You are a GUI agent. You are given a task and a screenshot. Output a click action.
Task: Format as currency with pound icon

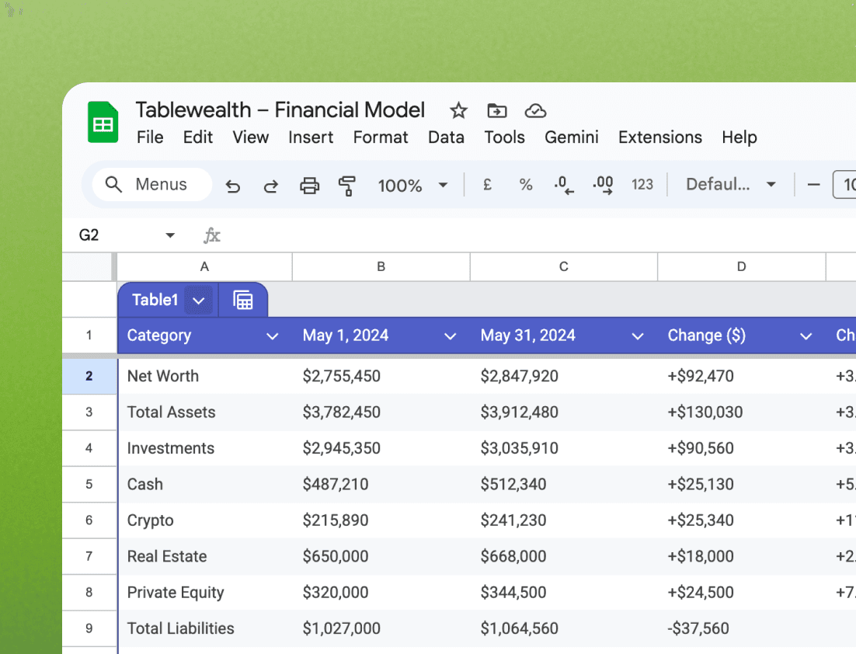tap(488, 185)
